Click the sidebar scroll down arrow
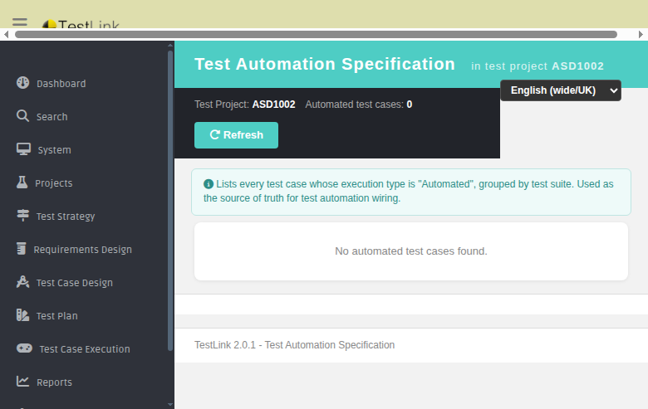Viewport: 648px width, 409px height. click(x=170, y=405)
